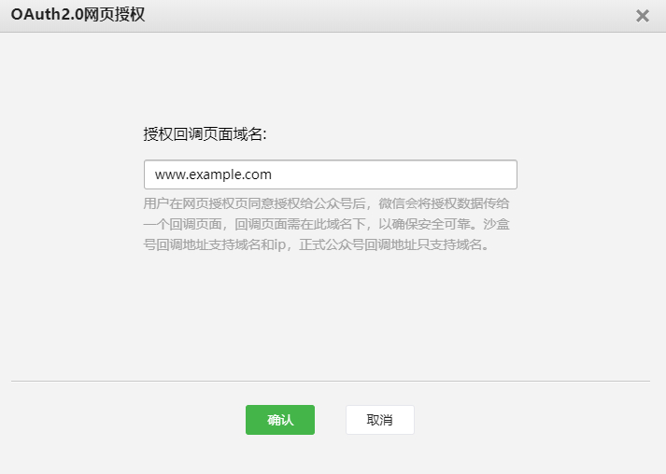Close the OAuth2.0 dialog with the X icon

click(x=642, y=16)
